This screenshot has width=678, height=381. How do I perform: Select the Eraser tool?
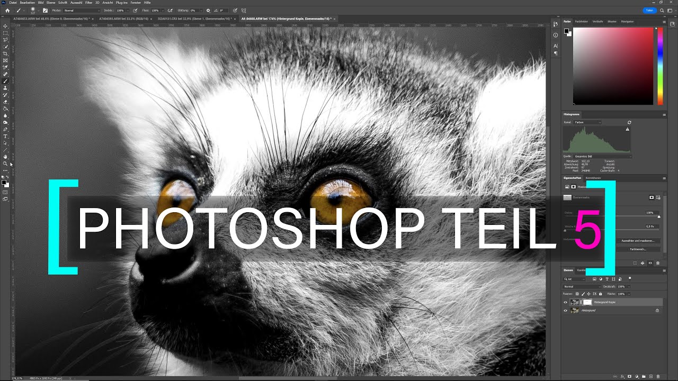(x=5, y=102)
